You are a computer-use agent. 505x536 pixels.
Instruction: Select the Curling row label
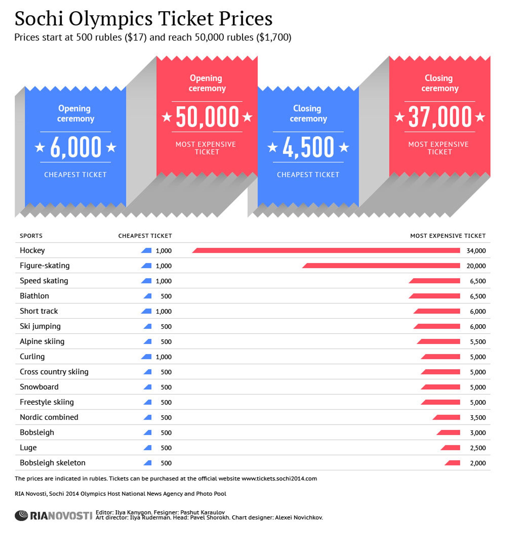point(32,356)
